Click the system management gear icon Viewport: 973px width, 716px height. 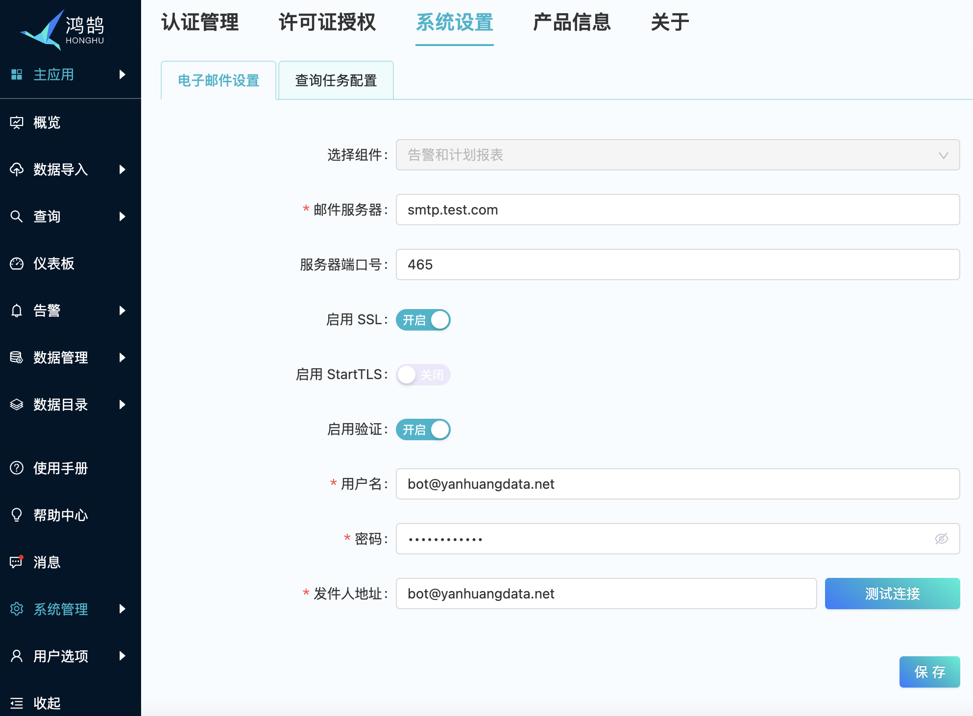click(17, 609)
